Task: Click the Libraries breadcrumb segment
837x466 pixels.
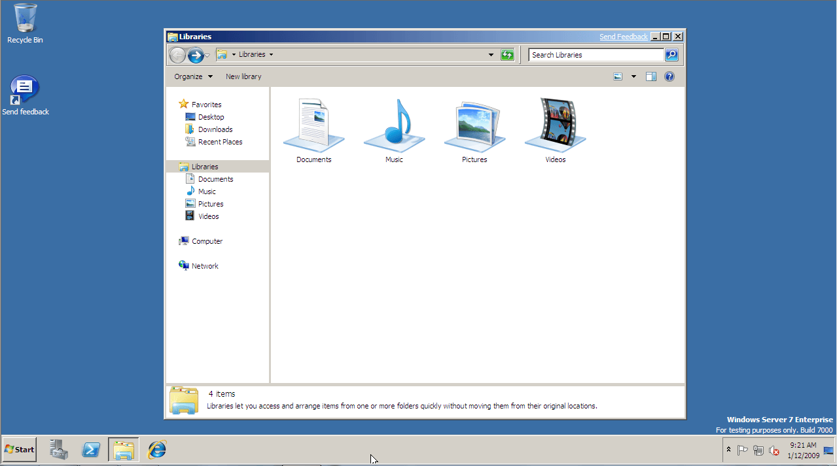Action: pyautogui.click(x=252, y=54)
